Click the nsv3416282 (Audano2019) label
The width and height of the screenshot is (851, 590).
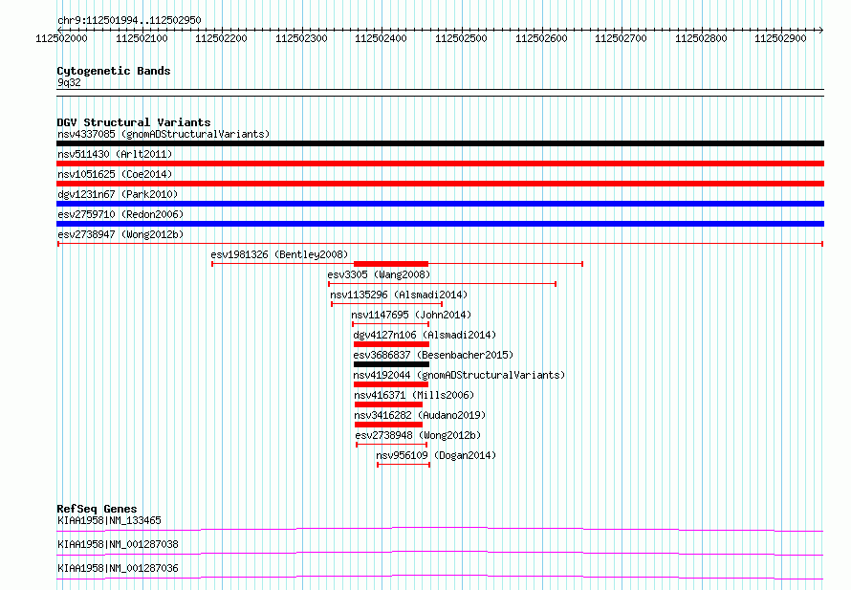[x=420, y=415]
